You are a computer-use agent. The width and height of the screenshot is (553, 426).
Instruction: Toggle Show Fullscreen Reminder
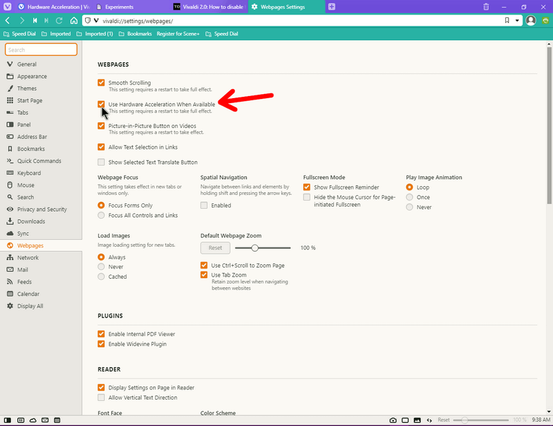point(307,187)
